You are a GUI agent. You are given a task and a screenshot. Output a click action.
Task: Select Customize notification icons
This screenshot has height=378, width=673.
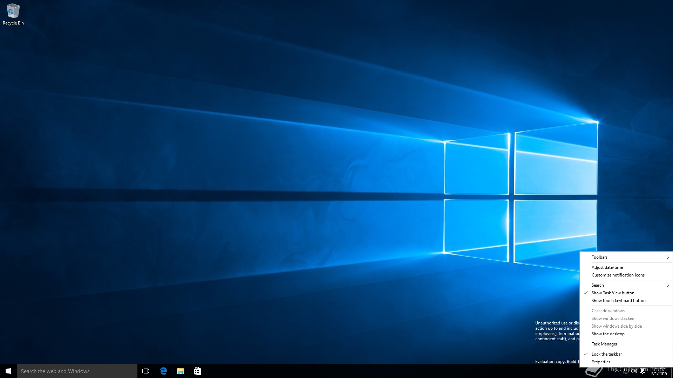click(x=626, y=275)
